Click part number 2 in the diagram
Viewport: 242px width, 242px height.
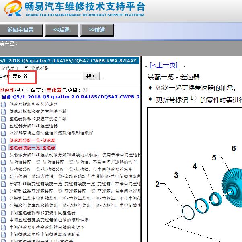pos(157,184)
